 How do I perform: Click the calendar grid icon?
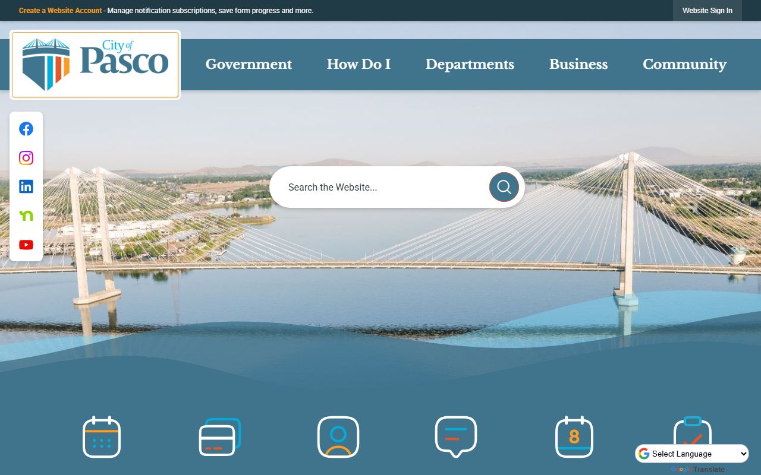[102, 437]
